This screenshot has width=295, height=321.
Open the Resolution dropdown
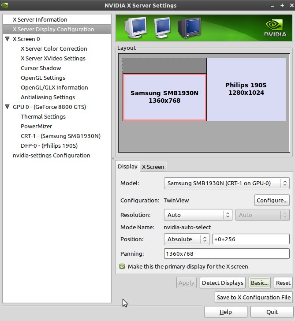(198, 215)
